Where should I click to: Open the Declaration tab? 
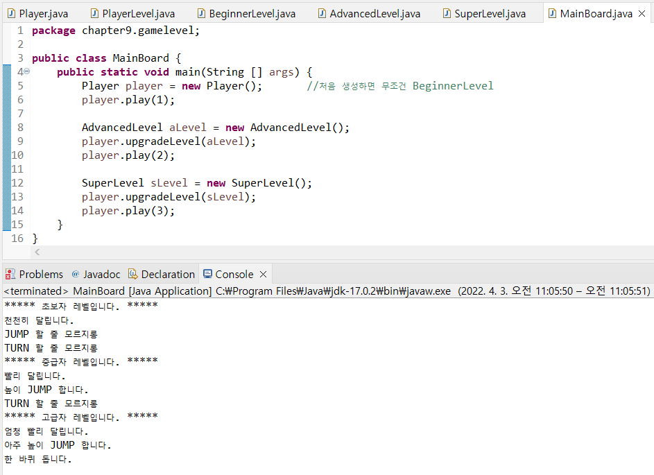(167, 274)
